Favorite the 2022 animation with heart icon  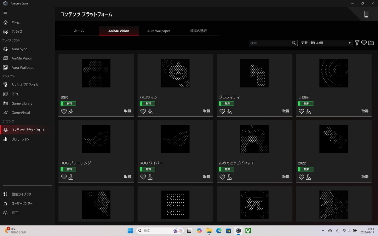[301, 177]
